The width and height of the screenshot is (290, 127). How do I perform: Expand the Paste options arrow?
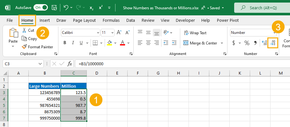click(x=13, y=46)
